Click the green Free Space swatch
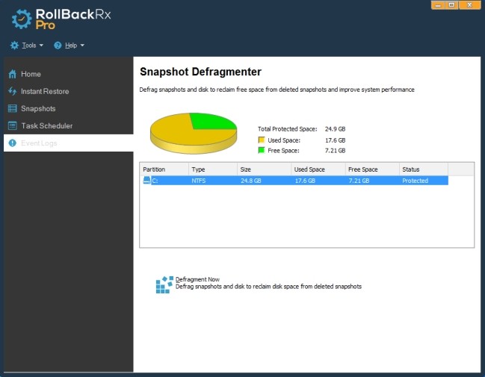This screenshot has width=485, height=377. coord(262,150)
